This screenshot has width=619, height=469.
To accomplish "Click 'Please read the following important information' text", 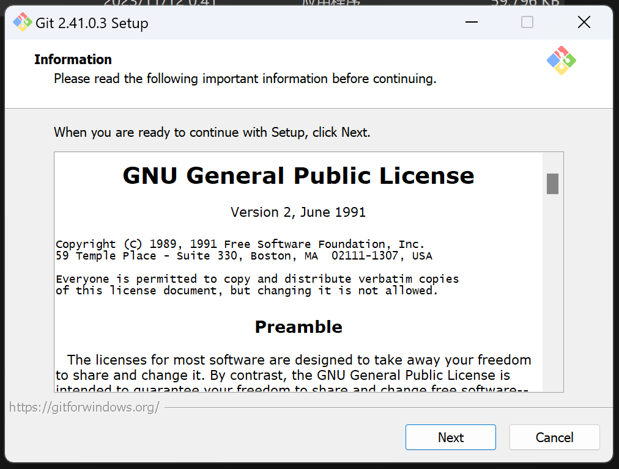I will coord(245,78).
